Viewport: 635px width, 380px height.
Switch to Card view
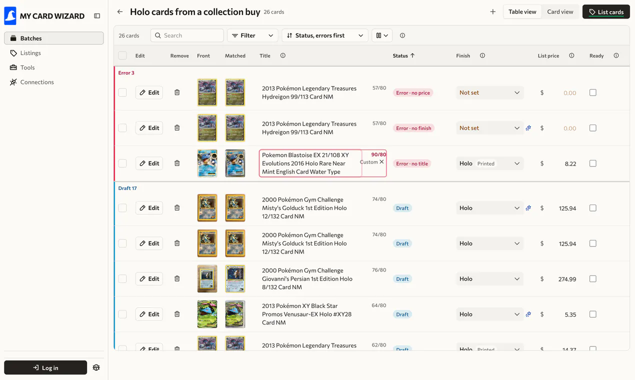tap(560, 11)
